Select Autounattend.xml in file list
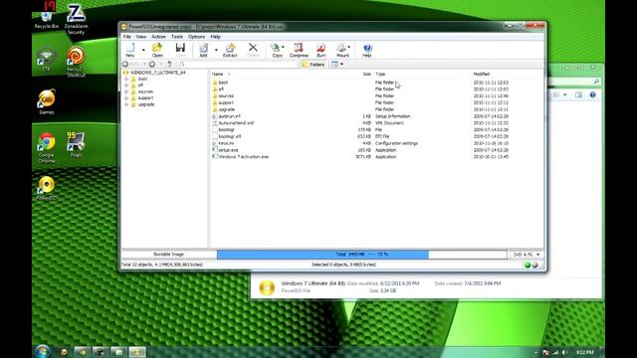637x358 pixels. pos(236,123)
